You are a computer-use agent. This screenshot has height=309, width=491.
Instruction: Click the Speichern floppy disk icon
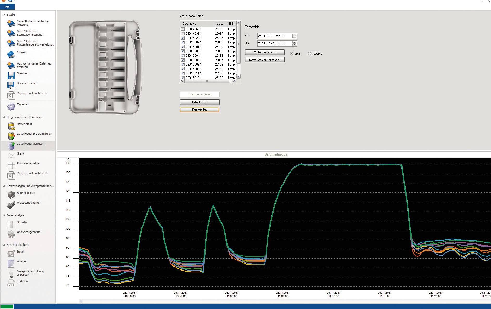pos(11,75)
